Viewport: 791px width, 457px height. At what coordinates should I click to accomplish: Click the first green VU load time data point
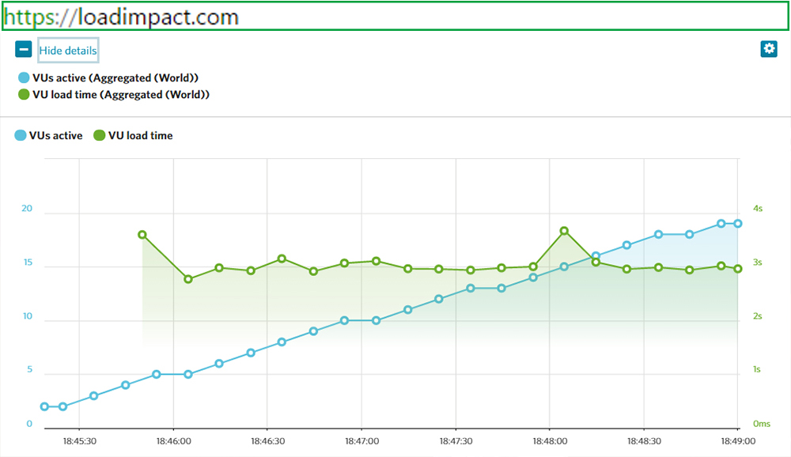tap(142, 235)
